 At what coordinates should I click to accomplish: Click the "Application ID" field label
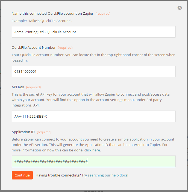tap(23, 132)
